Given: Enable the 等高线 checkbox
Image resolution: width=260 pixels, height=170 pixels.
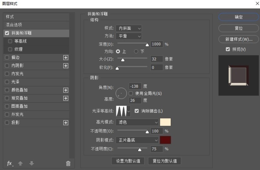Looking at the screenshot, I should pos(10,41).
